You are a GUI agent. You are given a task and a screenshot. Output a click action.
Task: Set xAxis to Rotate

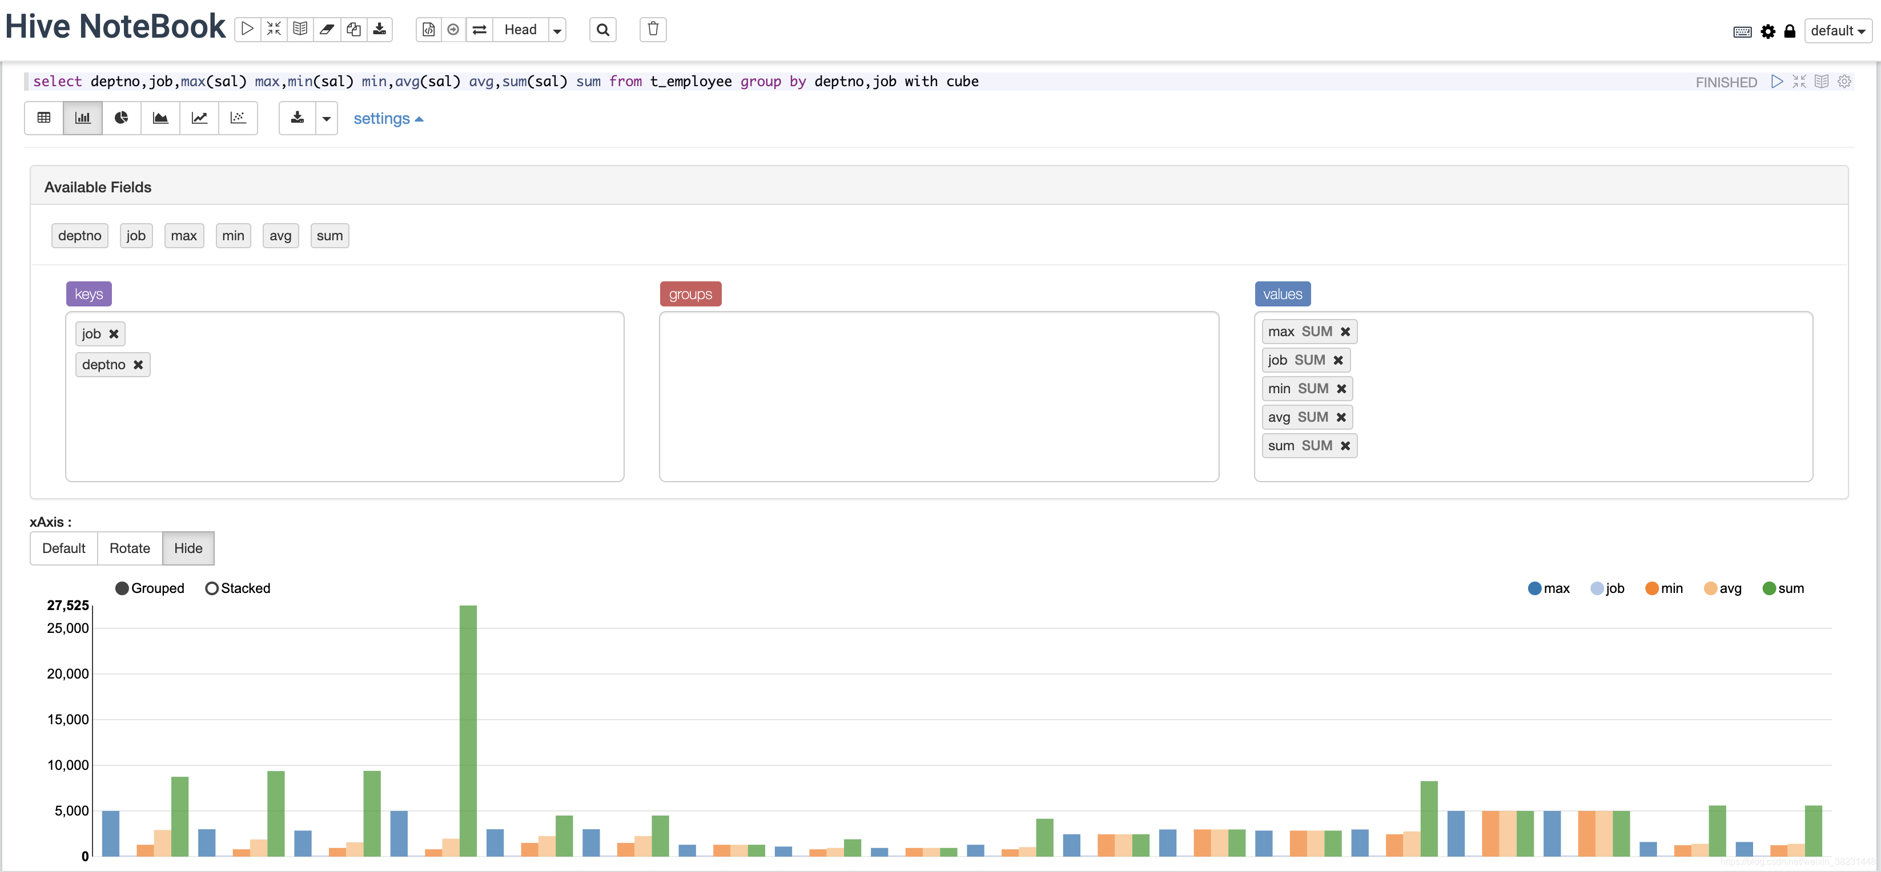pyautogui.click(x=129, y=548)
